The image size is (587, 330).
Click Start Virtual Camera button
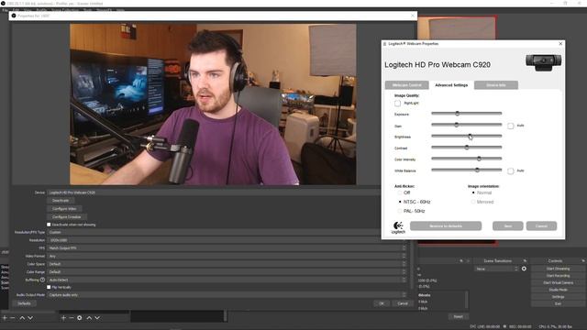point(558,283)
